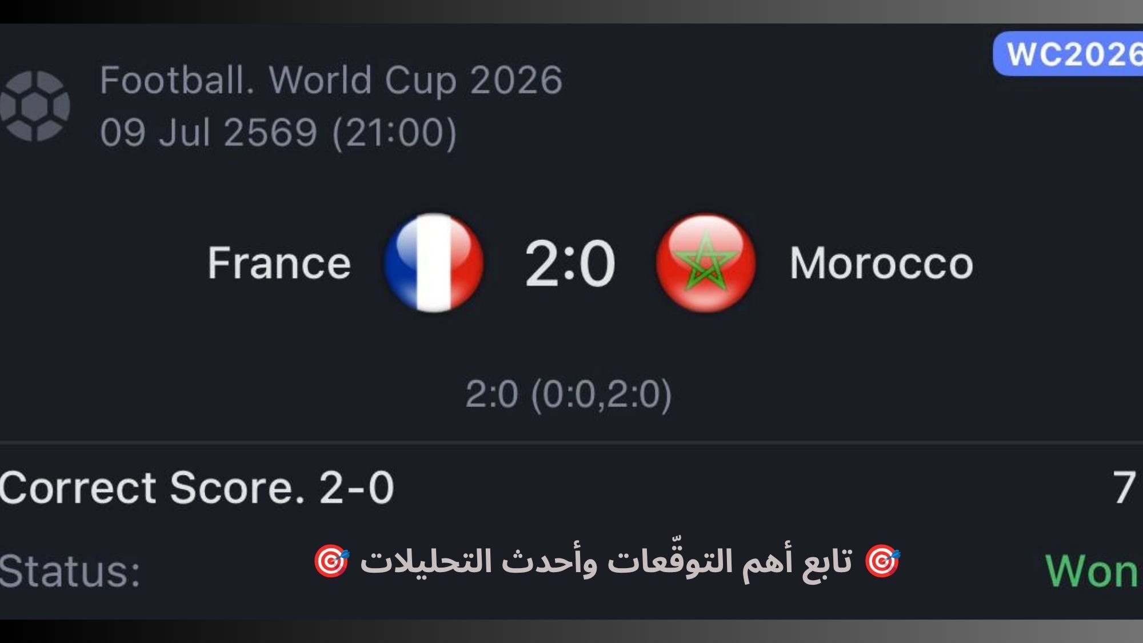
Task: Click the divider line above Correct Score
Action: [571, 442]
